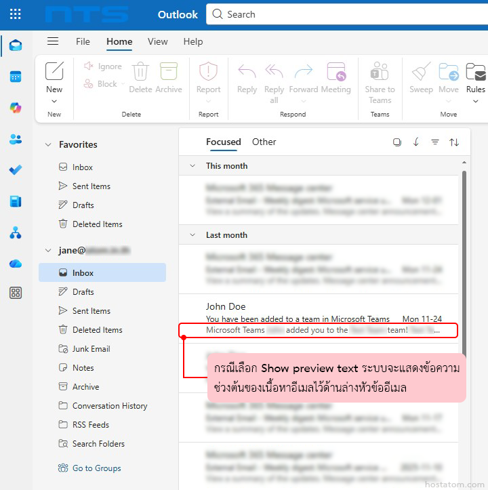This screenshot has width=488, height=490.
Task: Click the Rules folder icon
Action: (476, 71)
